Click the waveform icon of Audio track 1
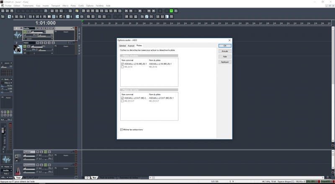 (x=18, y=35)
